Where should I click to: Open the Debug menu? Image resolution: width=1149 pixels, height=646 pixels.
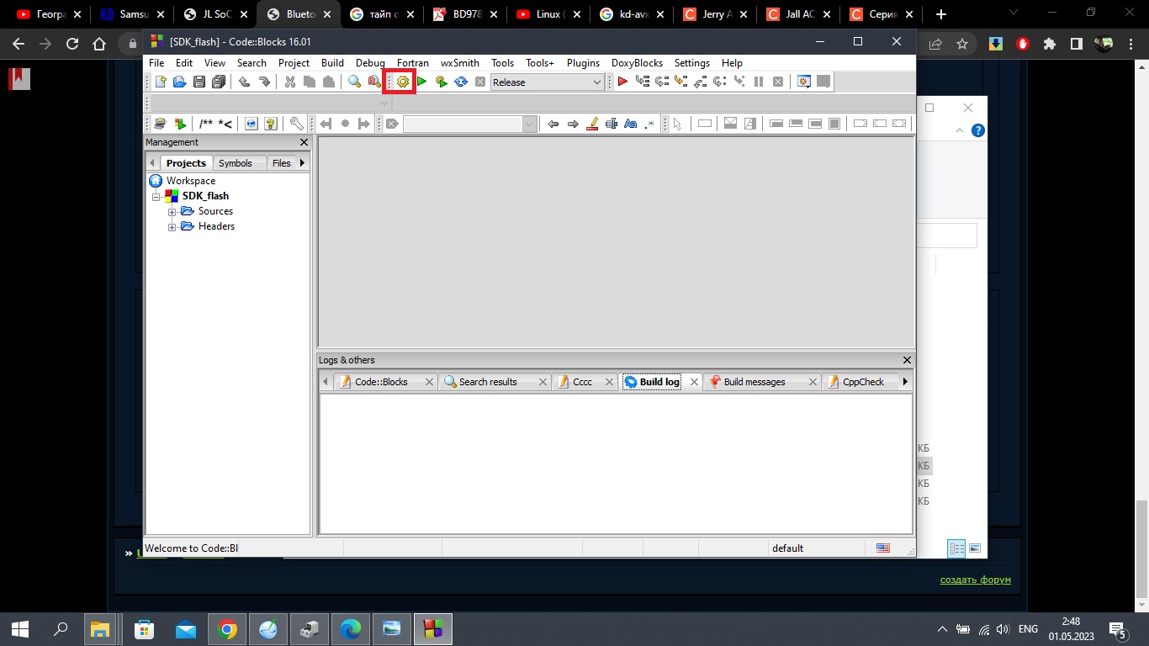(370, 63)
